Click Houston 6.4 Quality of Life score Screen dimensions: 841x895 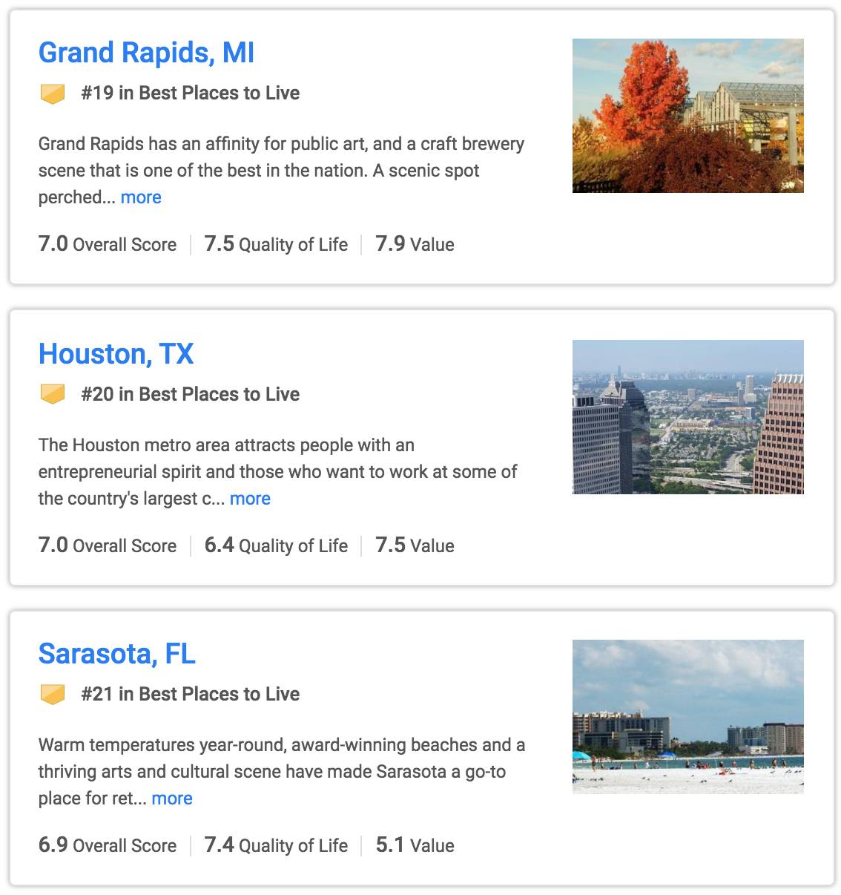pyautogui.click(x=276, y=545)
